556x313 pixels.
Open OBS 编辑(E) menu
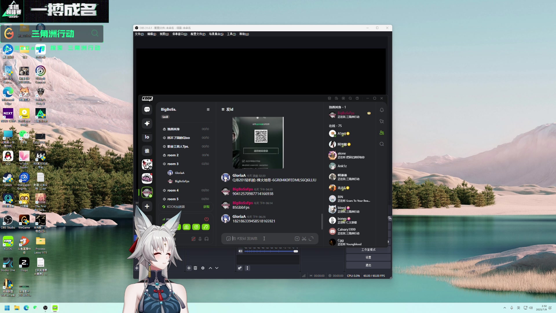coord(152,34)
